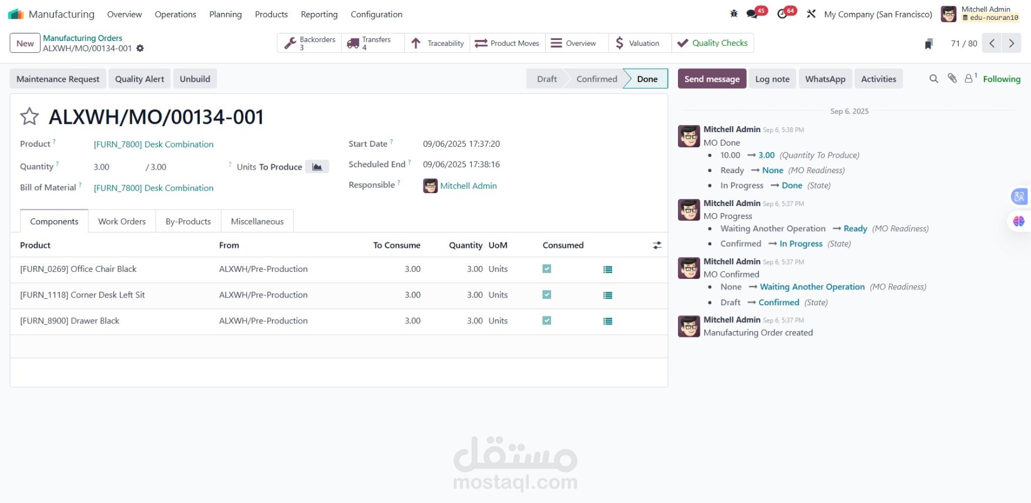The width and height of the screenshot is (1031, 503).
Task: Click the Responsible user avatar
Action: tap(430, 186)
